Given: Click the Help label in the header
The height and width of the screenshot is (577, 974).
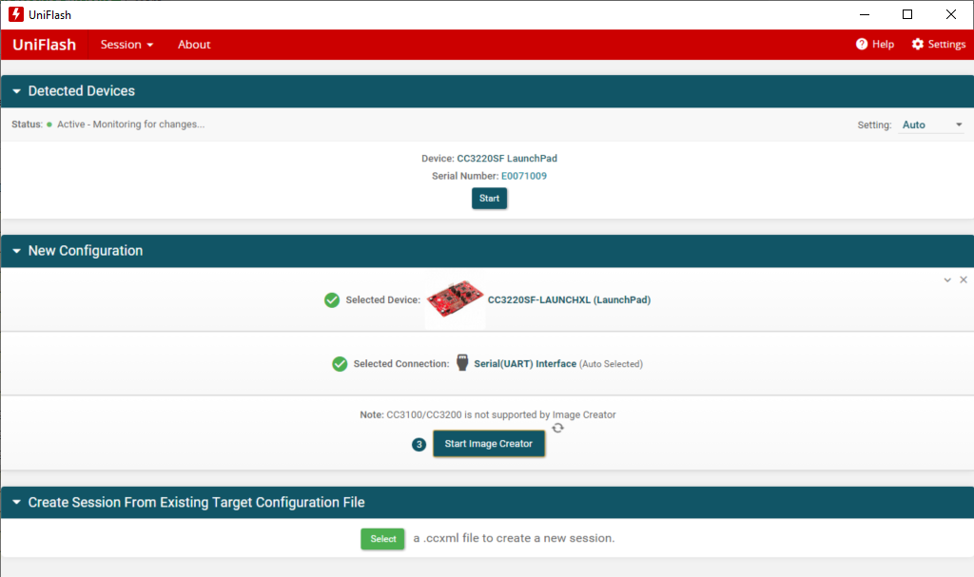Looking at the screenshot, I should point(883,44).
